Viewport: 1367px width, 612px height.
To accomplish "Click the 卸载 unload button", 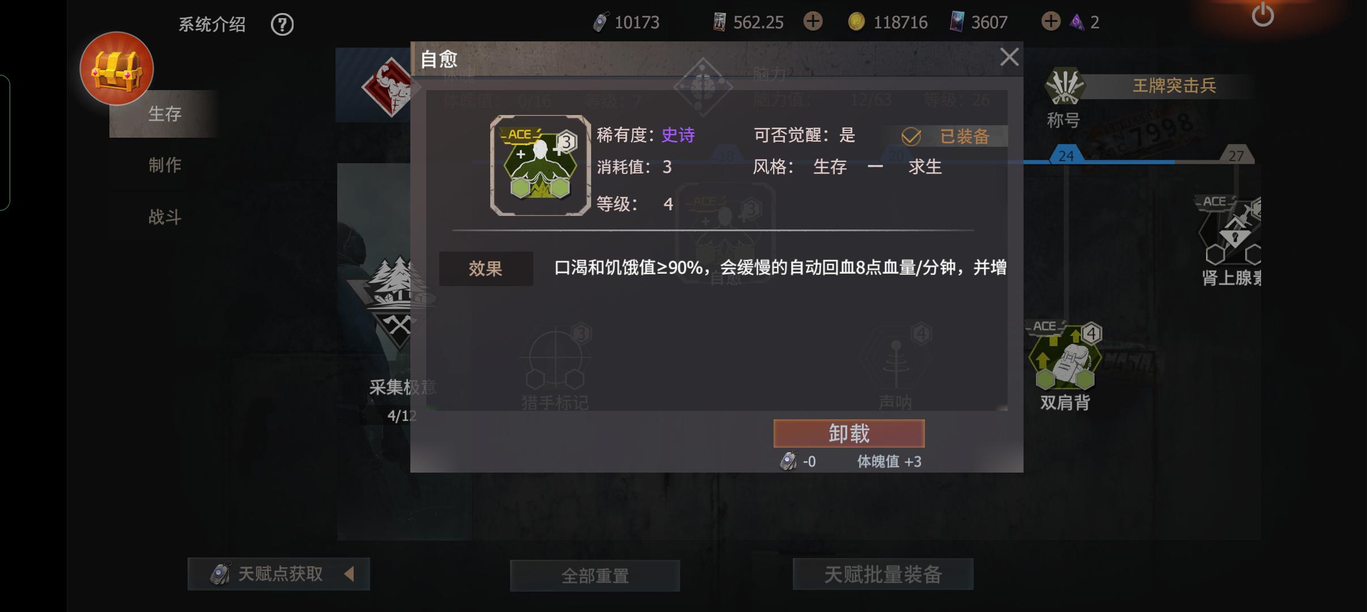I will pos(849,433).
